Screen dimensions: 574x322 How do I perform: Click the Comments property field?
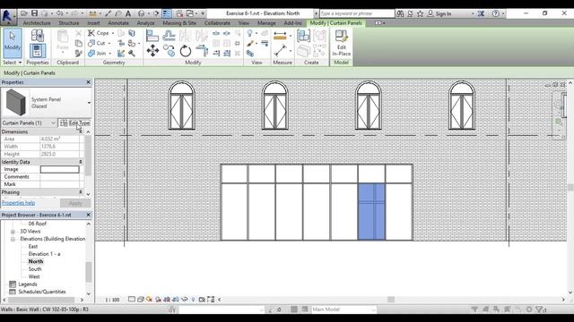coord(60,177)
